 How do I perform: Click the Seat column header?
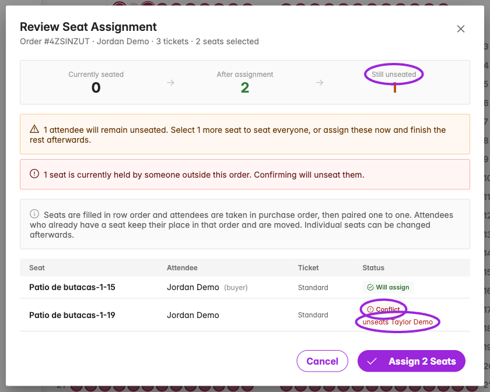[x=37, y=268]
